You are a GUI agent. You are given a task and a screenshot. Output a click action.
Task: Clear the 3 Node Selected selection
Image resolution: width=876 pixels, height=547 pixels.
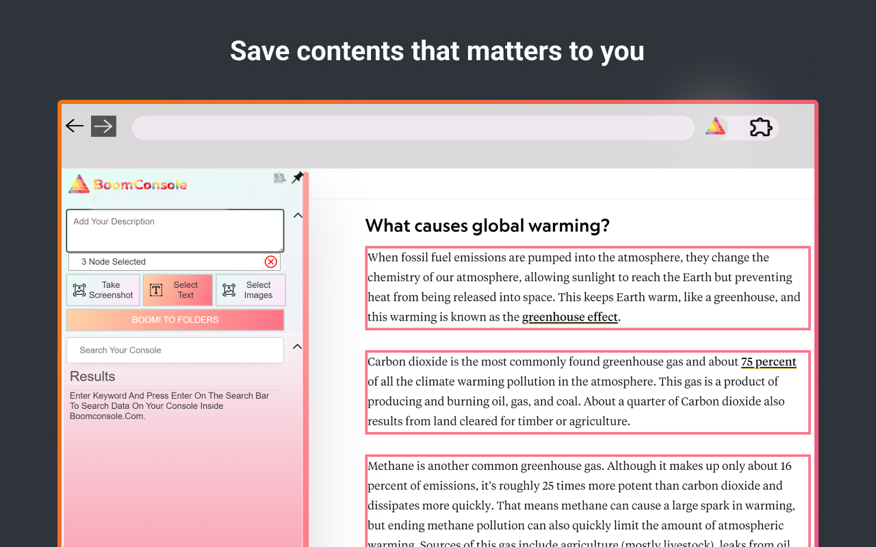tap(271, 262)
